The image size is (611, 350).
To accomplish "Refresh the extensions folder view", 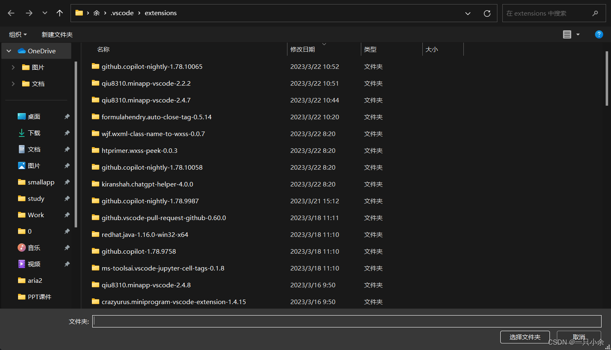I will pyautogui.click(x=487, y=13).
